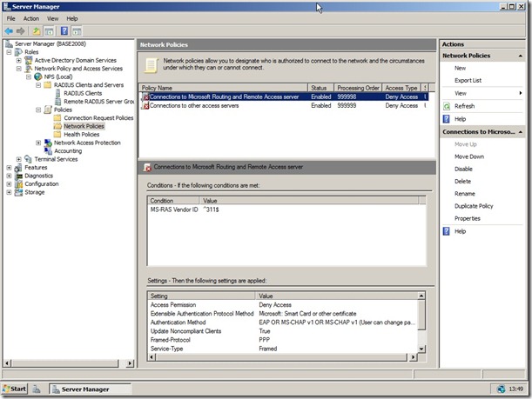532x399 pixels.
Task: Click the Storage node icon
Action: click(18, 192)
